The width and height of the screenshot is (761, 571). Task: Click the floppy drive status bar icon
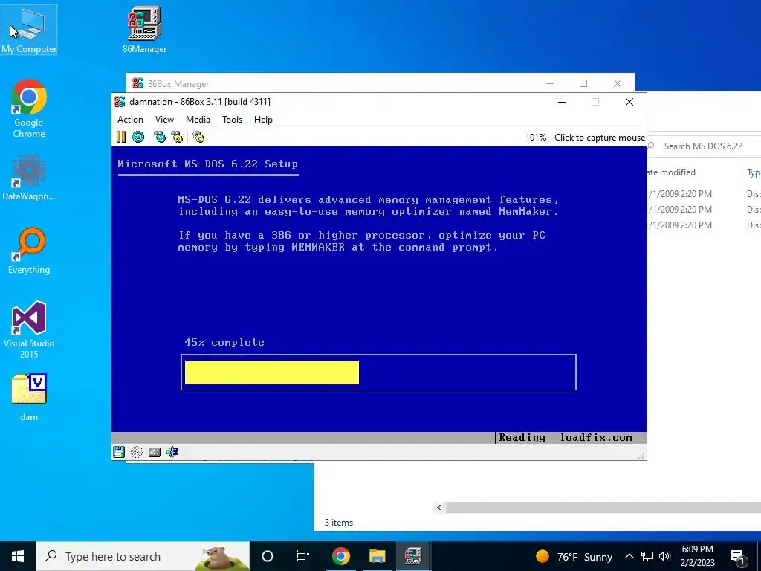click(119, 452)
